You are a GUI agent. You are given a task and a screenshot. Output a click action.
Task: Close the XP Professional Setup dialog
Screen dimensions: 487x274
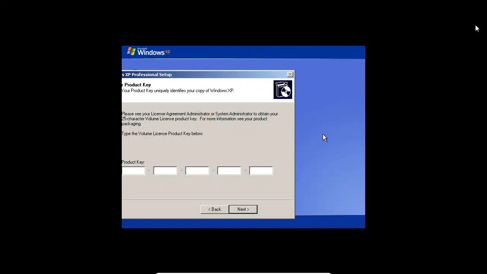290,74
